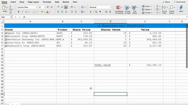Screen dimensions: 188x105
Task: Apply borders with the Borders icon
Action: (x=34, y=12)
